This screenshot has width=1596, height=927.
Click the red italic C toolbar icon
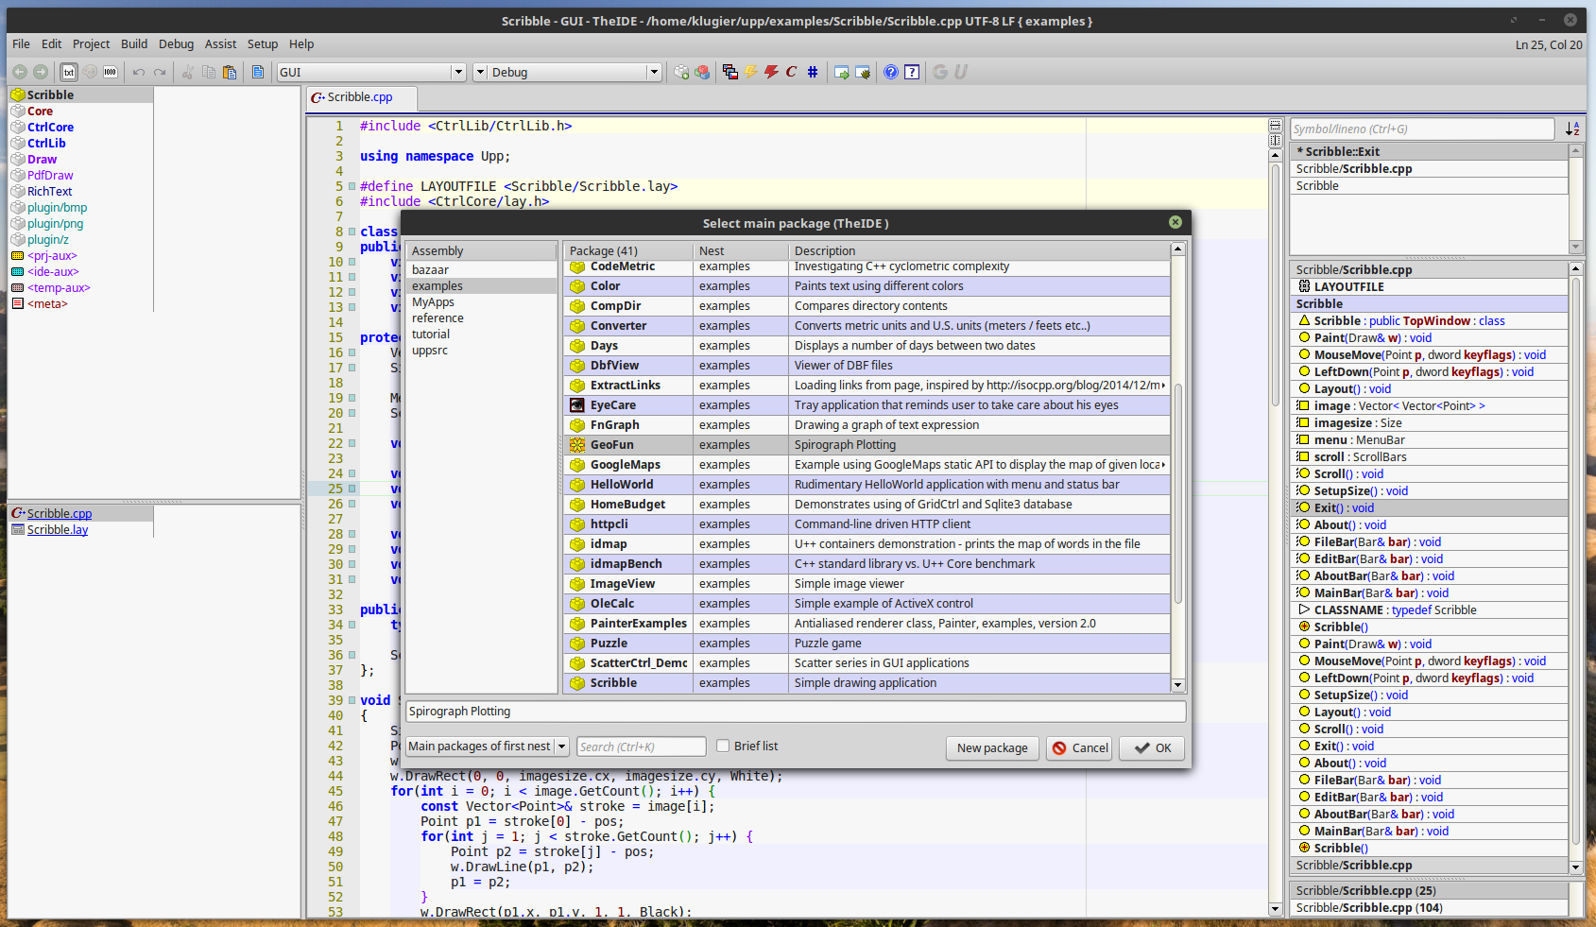[x=791, y=72]
